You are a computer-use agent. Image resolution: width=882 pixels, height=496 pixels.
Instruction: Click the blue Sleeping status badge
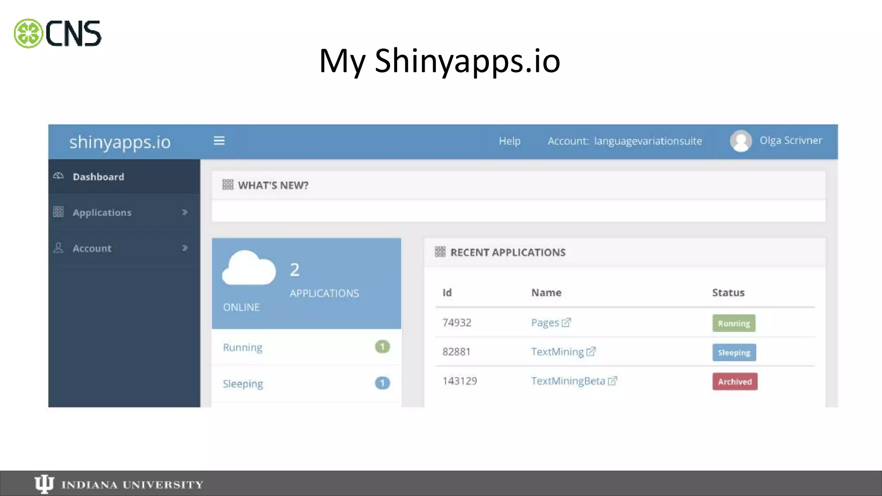point(734,352)
